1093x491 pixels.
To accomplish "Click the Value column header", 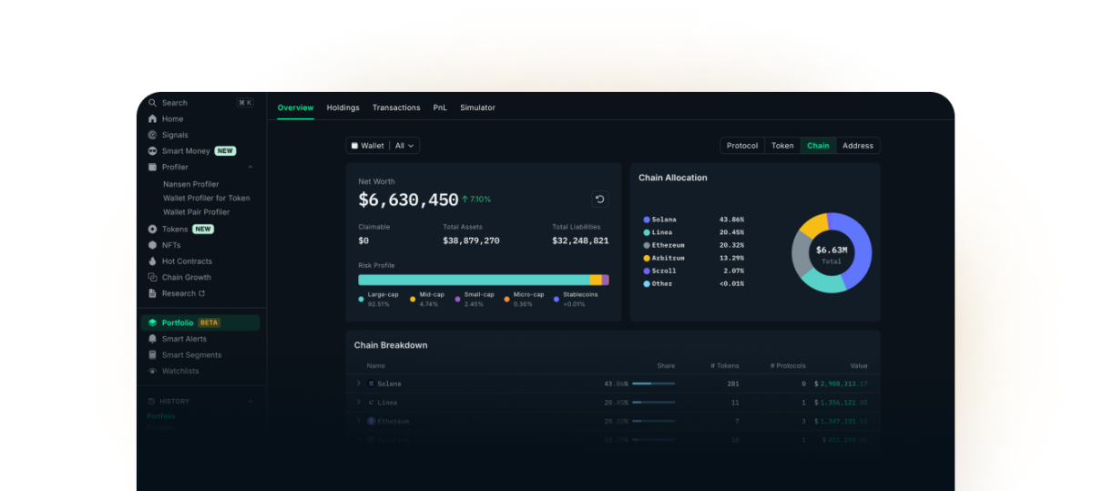I will (x=859, y=366).
